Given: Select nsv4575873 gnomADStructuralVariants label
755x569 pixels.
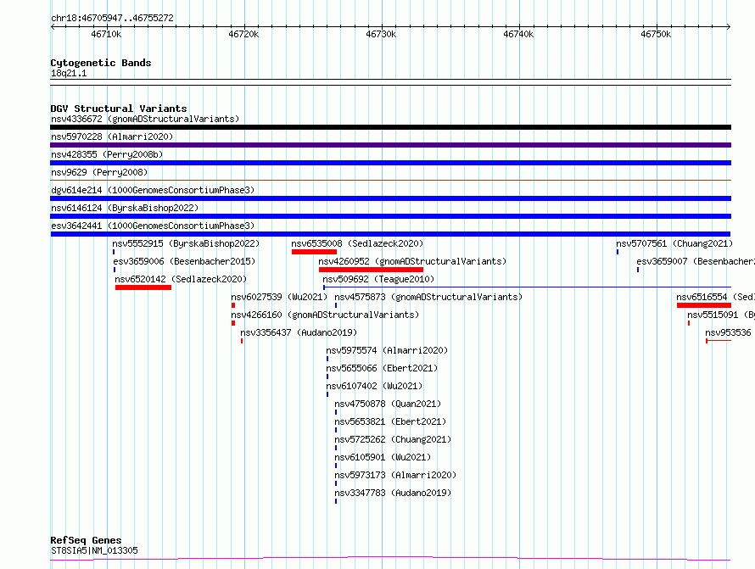Looking at the screenshot, I should (x=428, y=297).
